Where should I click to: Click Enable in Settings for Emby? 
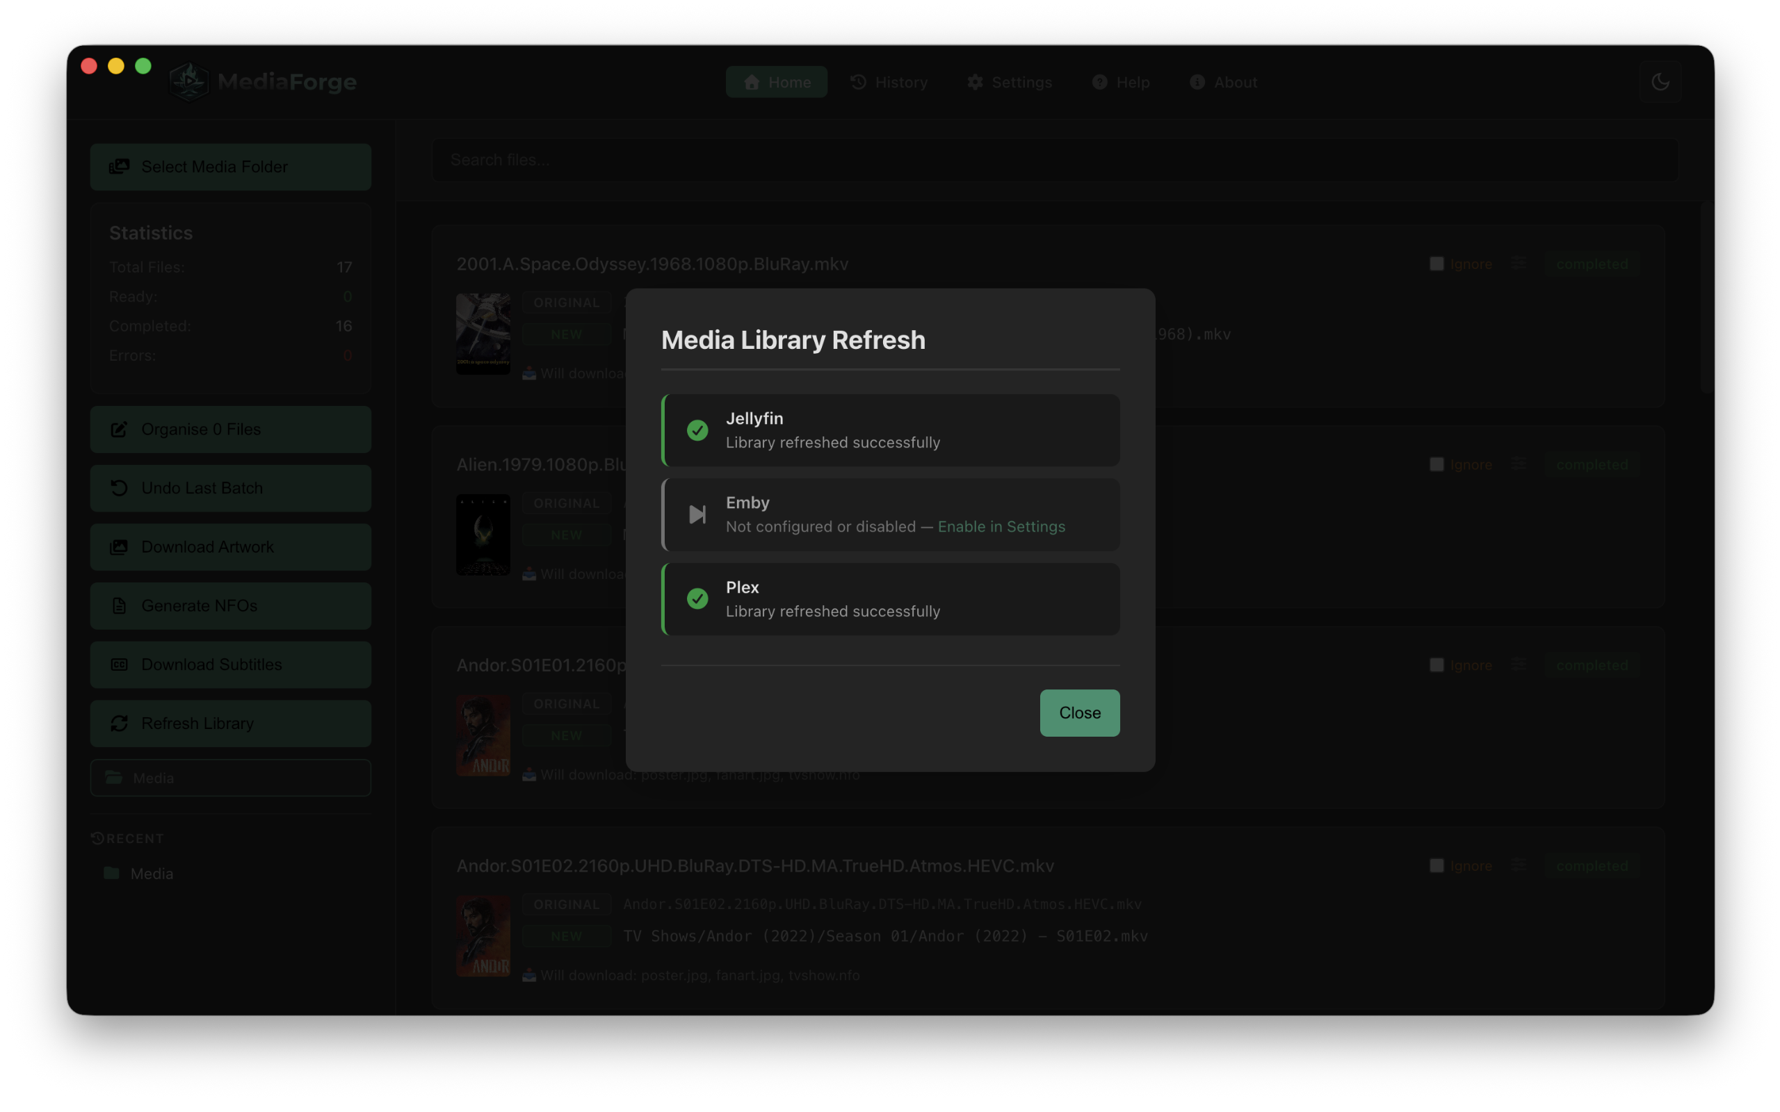(1001, 526)
